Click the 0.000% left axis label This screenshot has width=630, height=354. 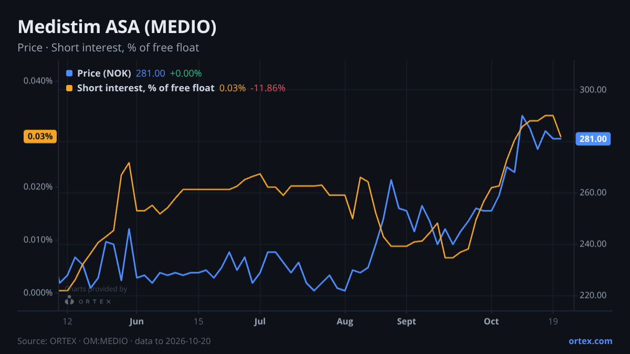[38, 293]
